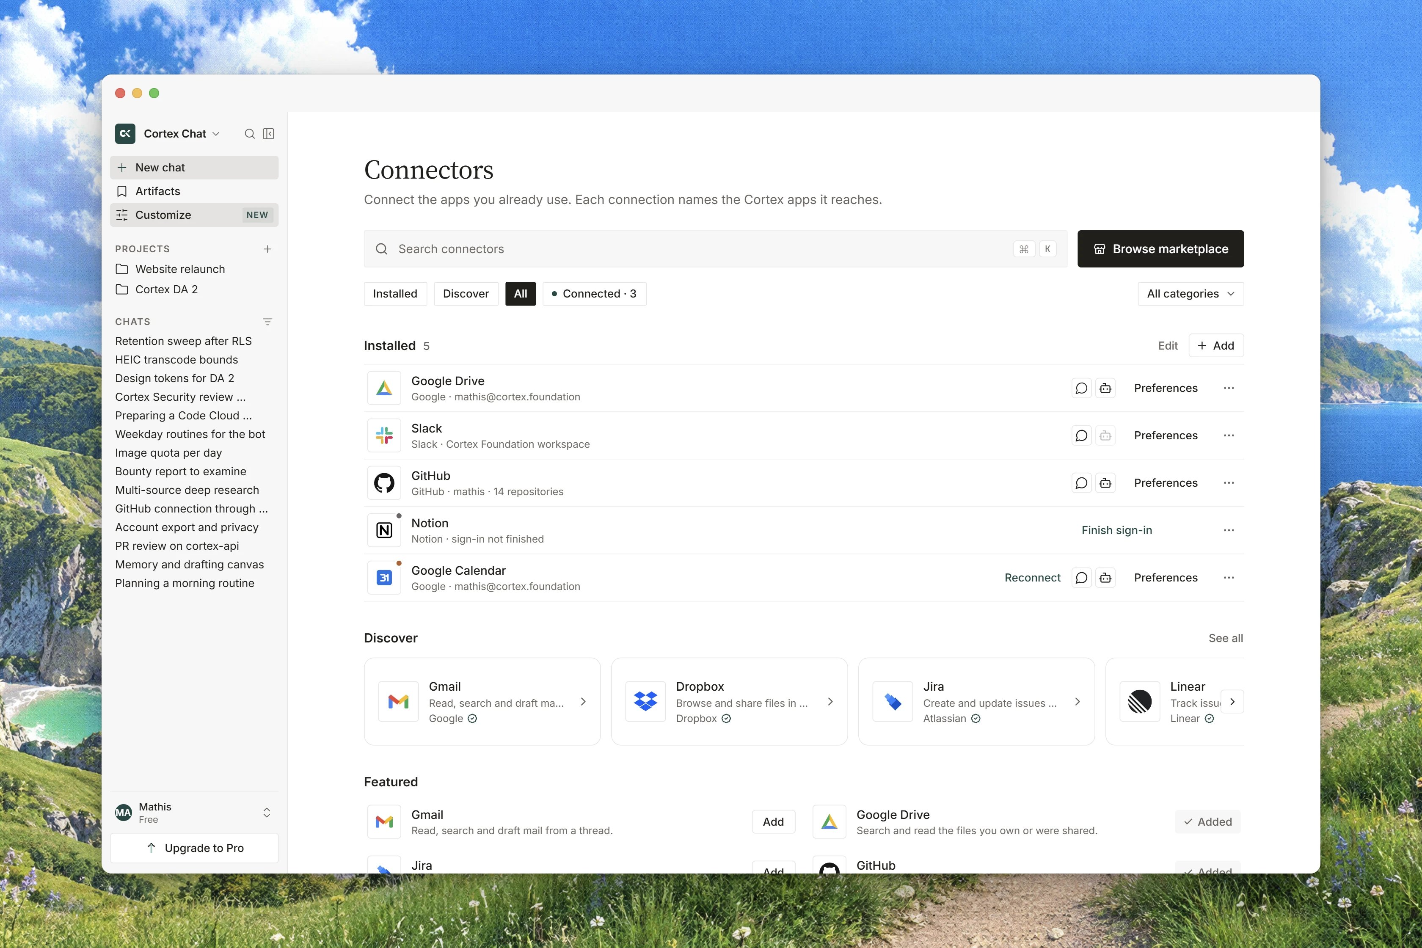Image resolution: width=1422 pixels, height=948 pixels.
Task: Click the Artifacts bookmark icon
Action: pos(121,191)
